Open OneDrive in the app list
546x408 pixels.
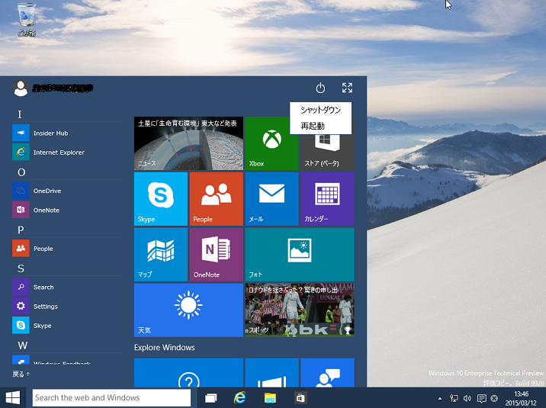click(x=68, y=191)
